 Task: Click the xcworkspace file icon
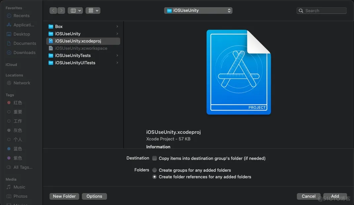tap(51, 48)
